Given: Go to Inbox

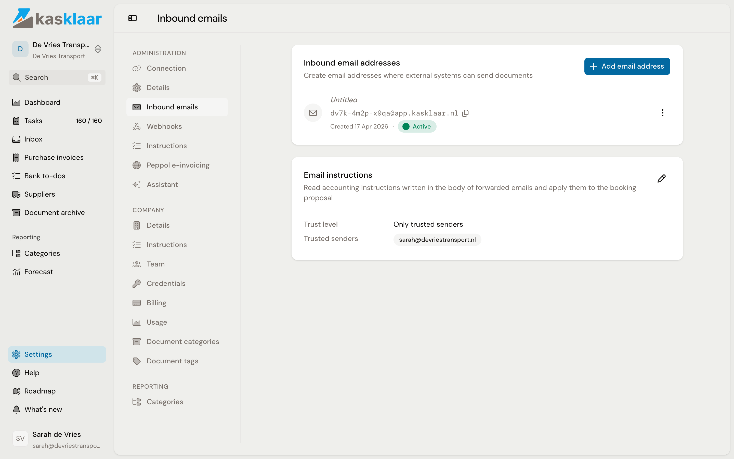Looking at the screenshot, I should click(57, 139).
